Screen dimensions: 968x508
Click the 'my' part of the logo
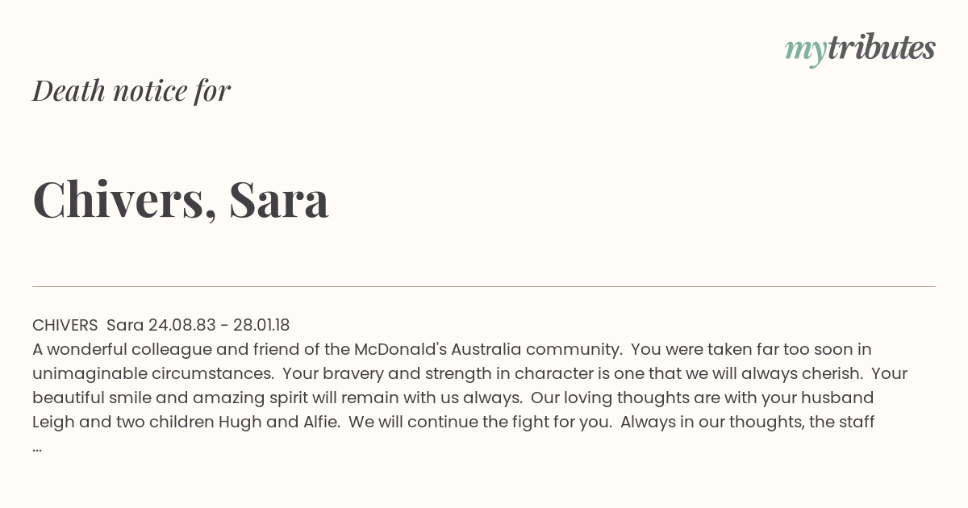(x=805, y=51)
